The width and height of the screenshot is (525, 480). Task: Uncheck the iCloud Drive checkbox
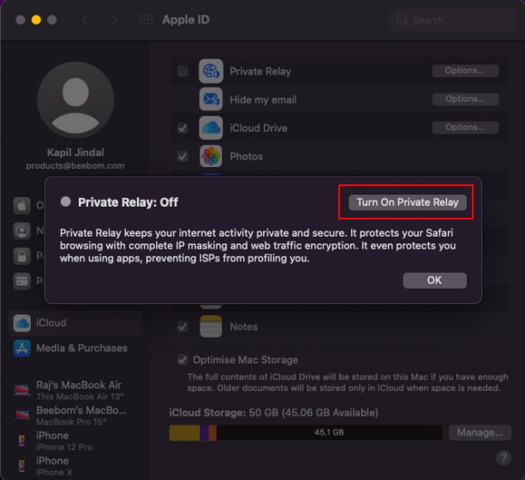point(182,128)
